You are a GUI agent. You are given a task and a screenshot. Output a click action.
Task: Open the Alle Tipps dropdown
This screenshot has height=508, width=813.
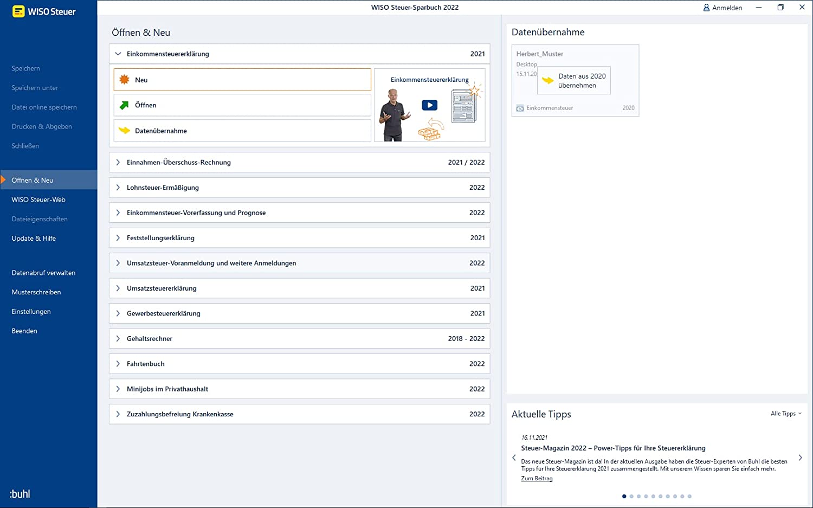786,414
